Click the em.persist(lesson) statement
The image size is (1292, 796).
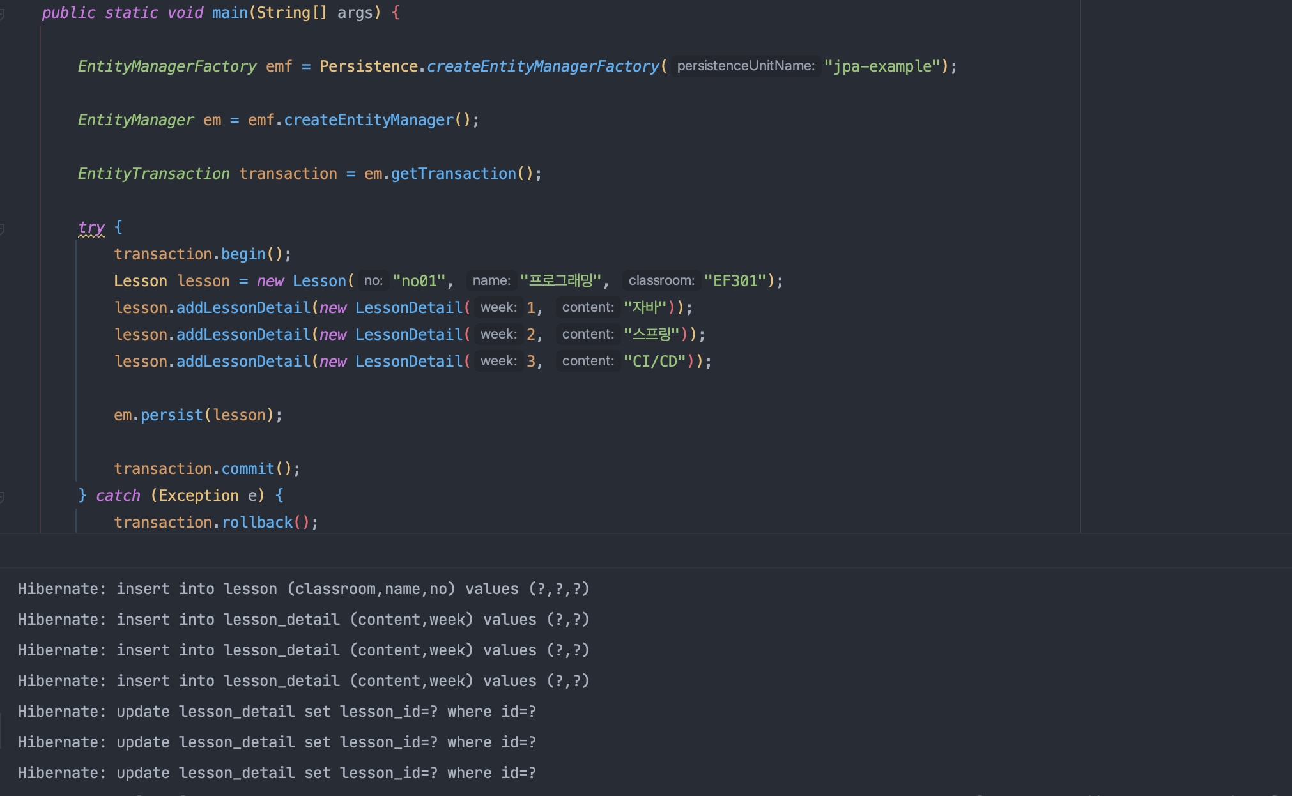tap(197, 415)
